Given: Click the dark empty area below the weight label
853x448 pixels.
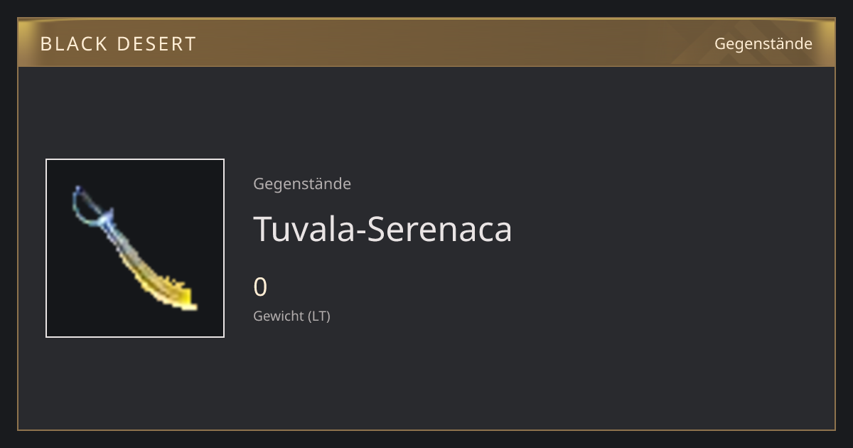Looking at the screenshot, I should 498,377.
